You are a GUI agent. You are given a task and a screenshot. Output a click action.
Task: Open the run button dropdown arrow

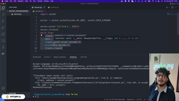point(169,8)
